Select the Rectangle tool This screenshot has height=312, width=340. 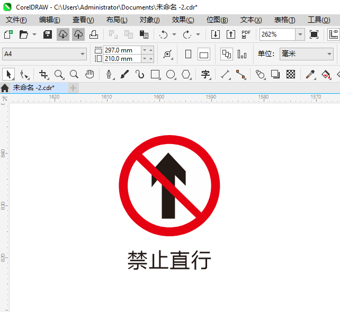155,74
